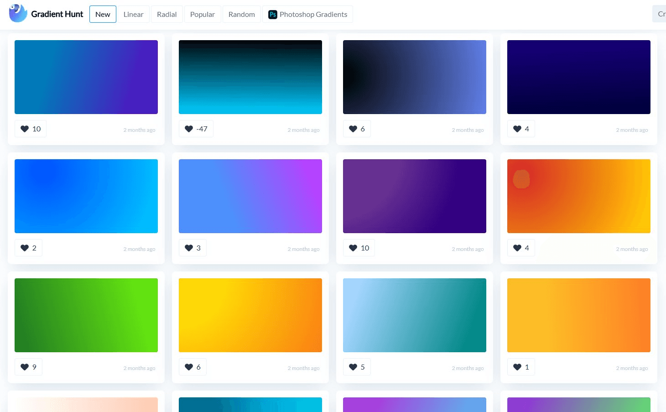Select the New tab
Screen dimensions: 666x412
pyautogui.click(x=103, y=14)
